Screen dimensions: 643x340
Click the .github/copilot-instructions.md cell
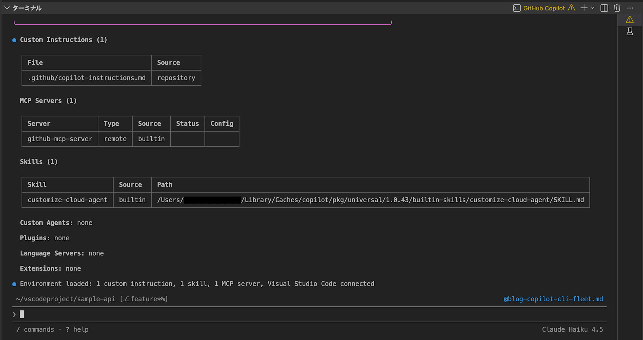point(86,78)
